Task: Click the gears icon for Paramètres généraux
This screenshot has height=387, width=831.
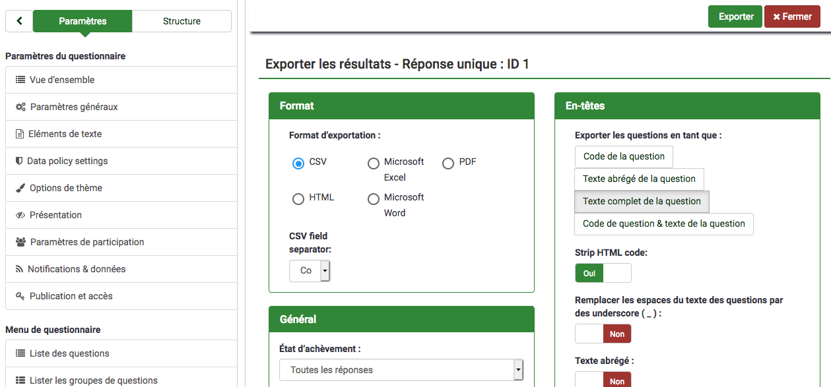Action: pos(20,107)
